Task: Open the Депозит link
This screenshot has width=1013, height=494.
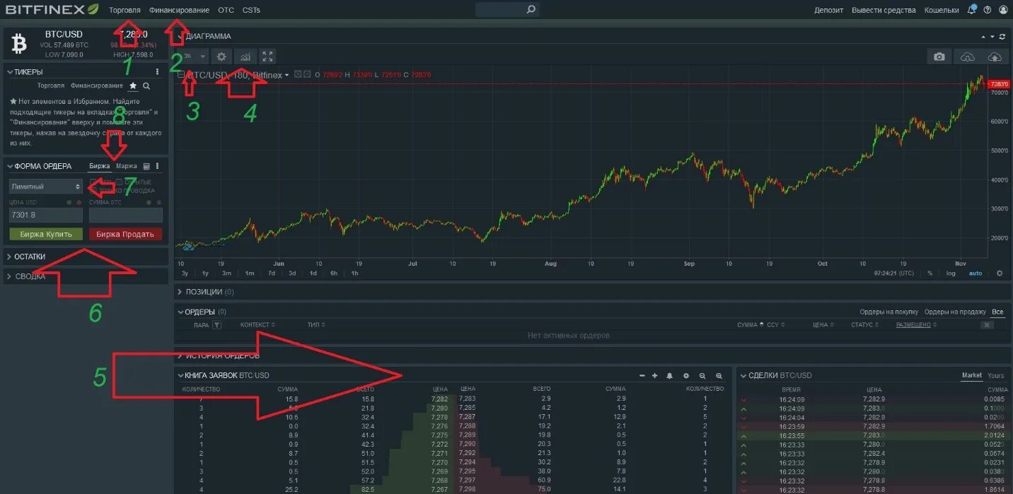Action: coord(829,10)
